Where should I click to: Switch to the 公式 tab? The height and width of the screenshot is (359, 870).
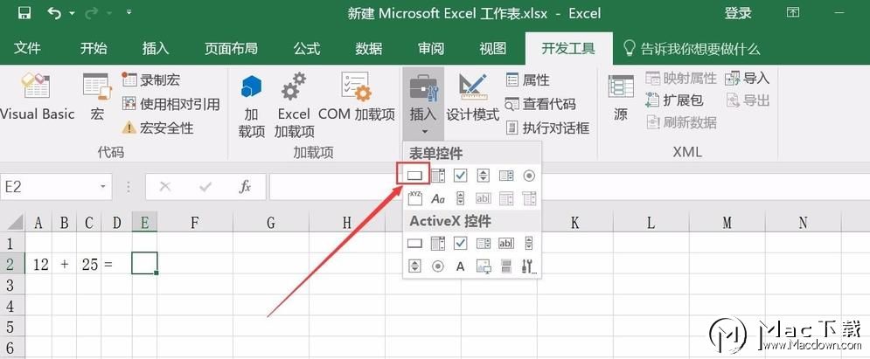point(307,49)
